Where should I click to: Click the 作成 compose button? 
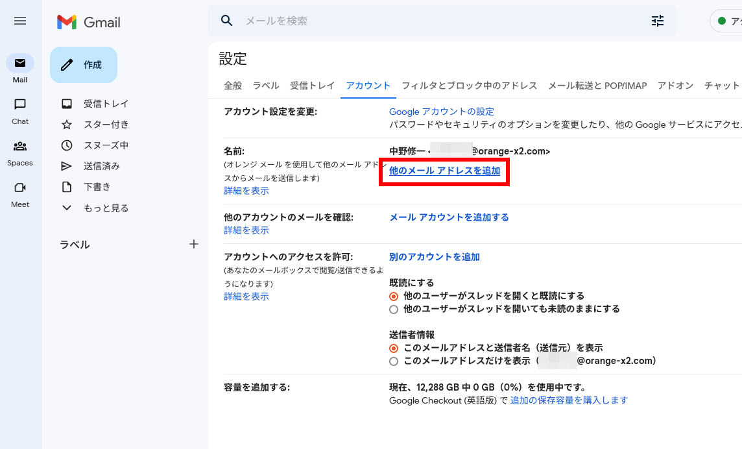(x=84, y=65)
